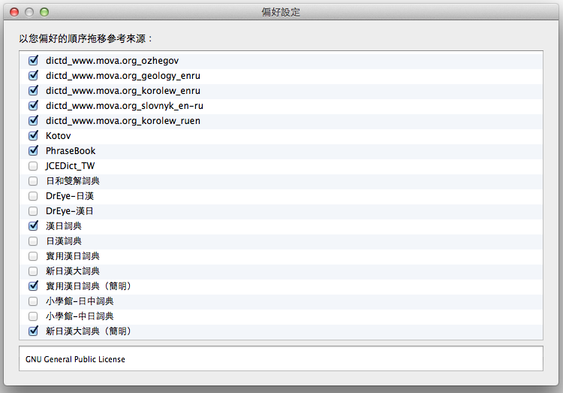
Task: Uncheck the 漢日詞典 checkbox
Action: (33, 226)
